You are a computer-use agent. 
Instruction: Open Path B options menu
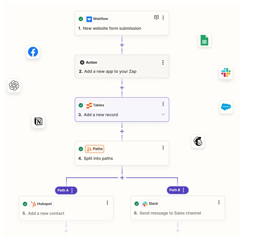tap(183, 190)
